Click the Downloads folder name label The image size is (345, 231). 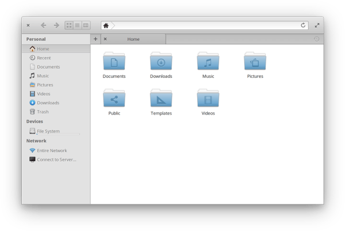pos(161,76)
